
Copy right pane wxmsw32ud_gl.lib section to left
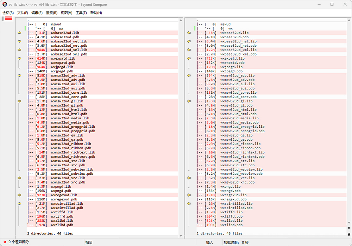189,101
